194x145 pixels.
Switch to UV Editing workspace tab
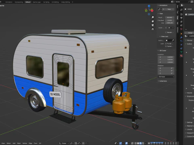pos(55,2)
